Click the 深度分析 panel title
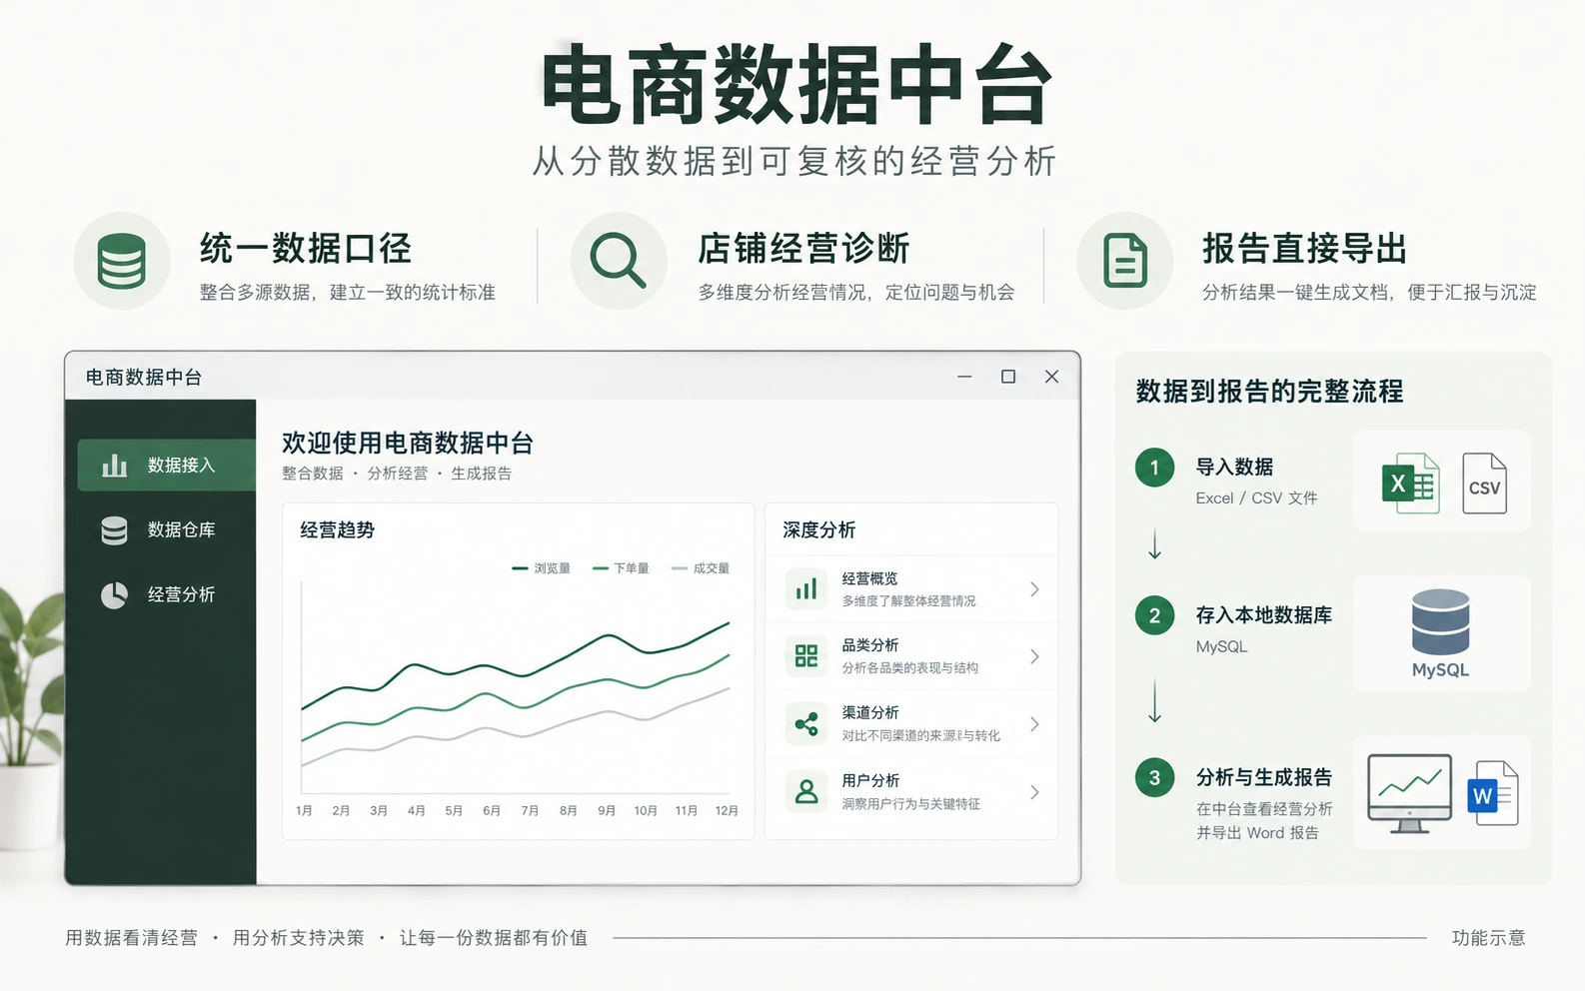This screenshot has width=1585, height=991. tap(819, 530)
